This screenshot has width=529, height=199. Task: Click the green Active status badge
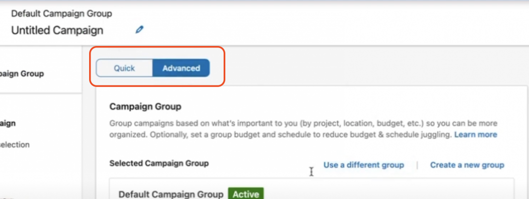(245, 194)
